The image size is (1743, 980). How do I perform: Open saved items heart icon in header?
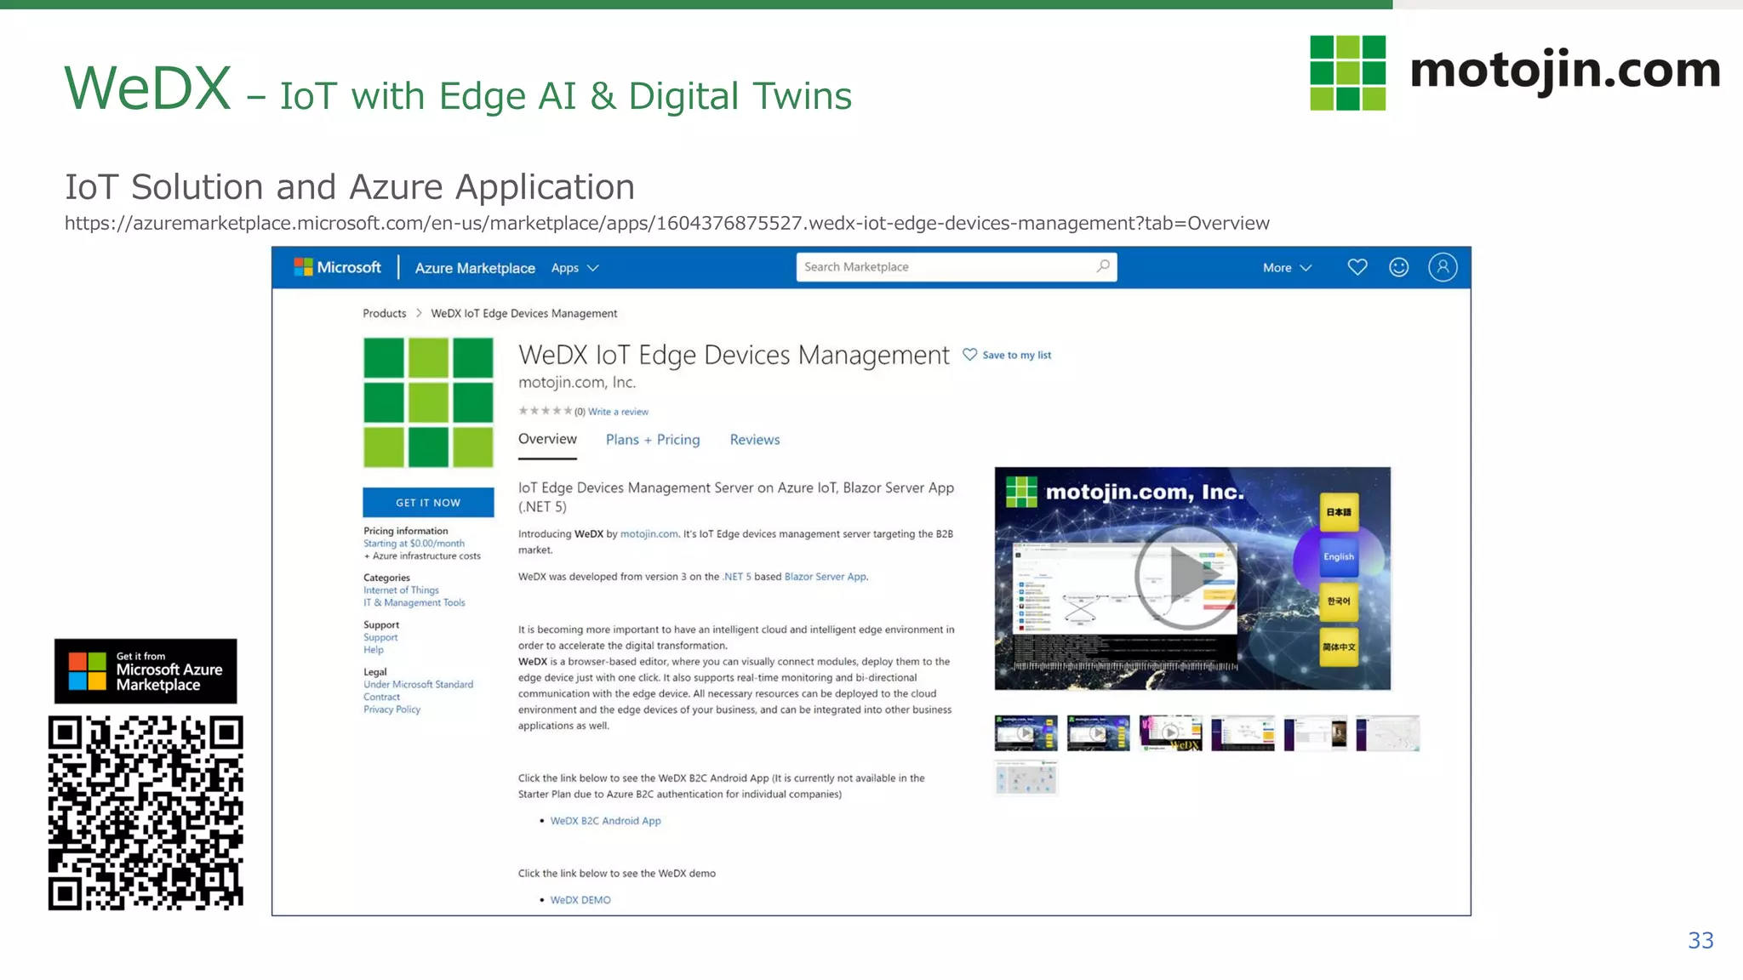(x=1357, y=267)
